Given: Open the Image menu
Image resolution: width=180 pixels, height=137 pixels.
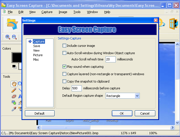Looking at the screenshot, I should tap(63, 12).
